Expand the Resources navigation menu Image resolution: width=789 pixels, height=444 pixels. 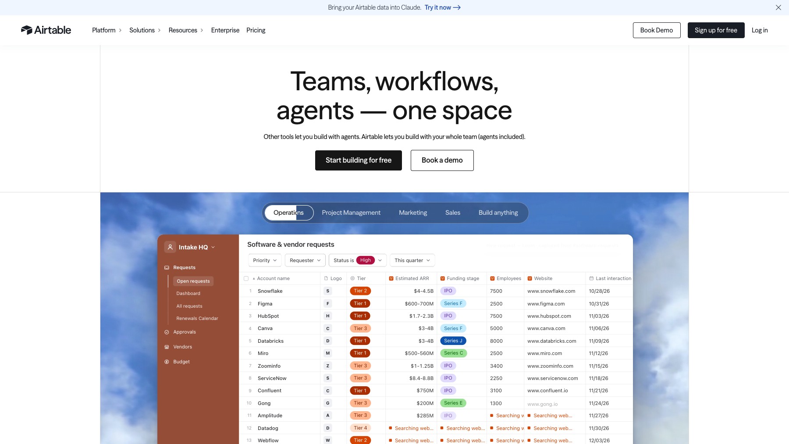pos(186,30)
